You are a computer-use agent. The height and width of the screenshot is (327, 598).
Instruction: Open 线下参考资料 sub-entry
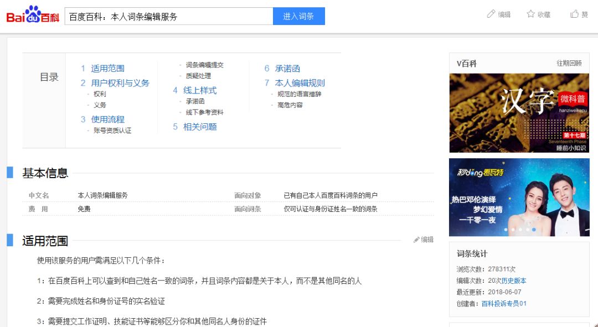tap(205, 112)
